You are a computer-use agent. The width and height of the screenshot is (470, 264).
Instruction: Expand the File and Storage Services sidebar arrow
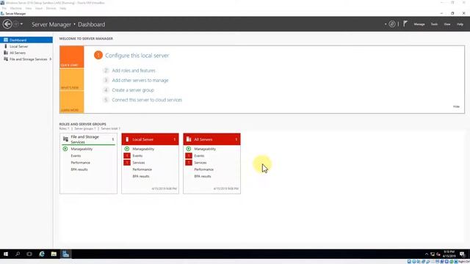point(51,59)
